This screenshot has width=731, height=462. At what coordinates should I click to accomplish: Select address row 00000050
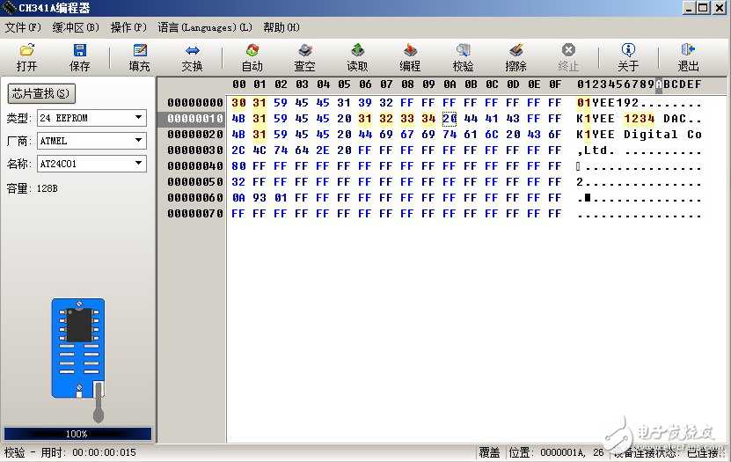[x=195, y=182]
